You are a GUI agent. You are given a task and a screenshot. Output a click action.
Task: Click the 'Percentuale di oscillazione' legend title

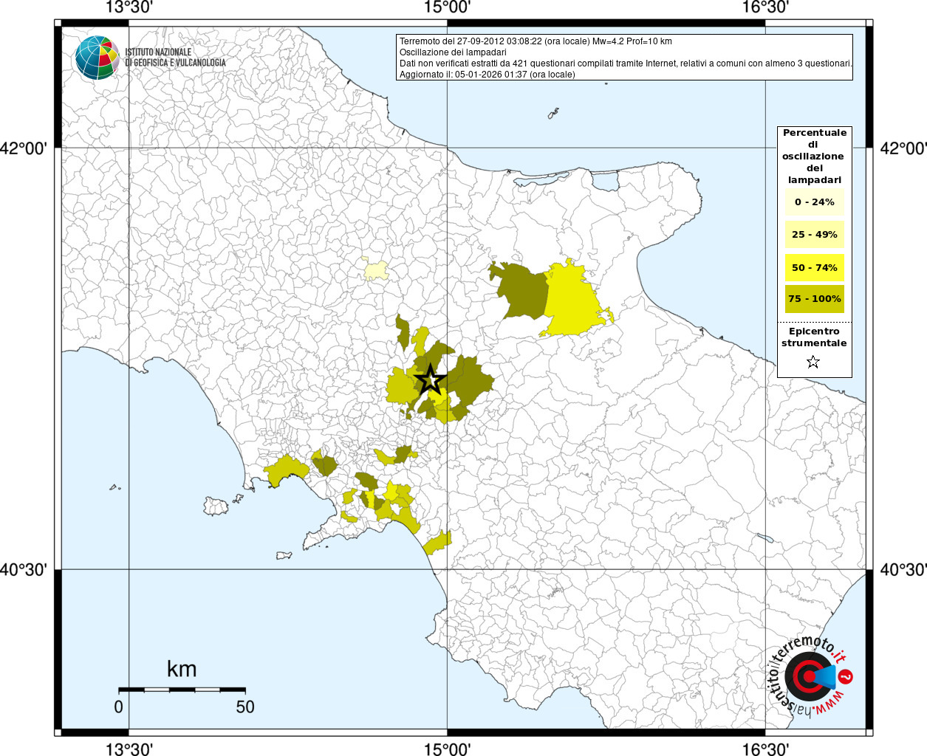click(x=814, y=156)
